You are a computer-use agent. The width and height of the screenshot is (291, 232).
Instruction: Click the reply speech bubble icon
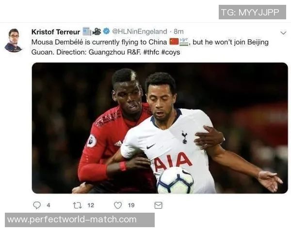(37, 205)
